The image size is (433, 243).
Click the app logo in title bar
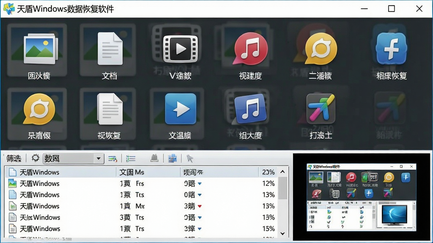pyautogui.click(x=9, y=9)
